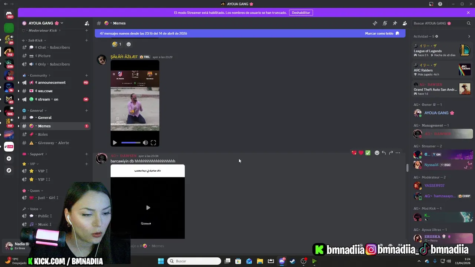Open League of Legends activity card
The height and width of the screenshot is (267, 475).
442,50
